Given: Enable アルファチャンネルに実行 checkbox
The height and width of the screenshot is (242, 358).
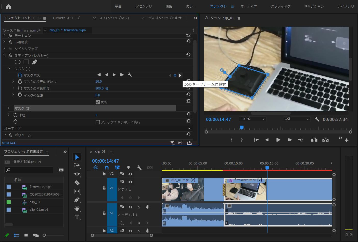Looking at the screenshot, I should 98,122.
